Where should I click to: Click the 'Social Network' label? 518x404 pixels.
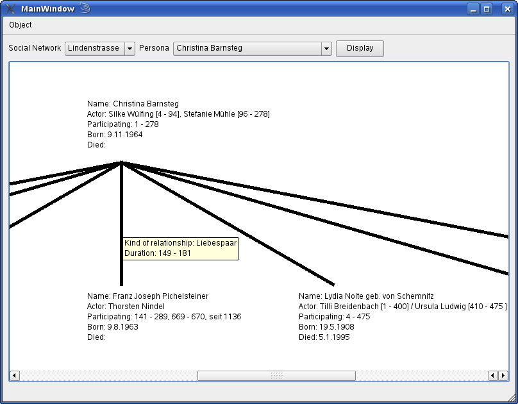[35, 48]
